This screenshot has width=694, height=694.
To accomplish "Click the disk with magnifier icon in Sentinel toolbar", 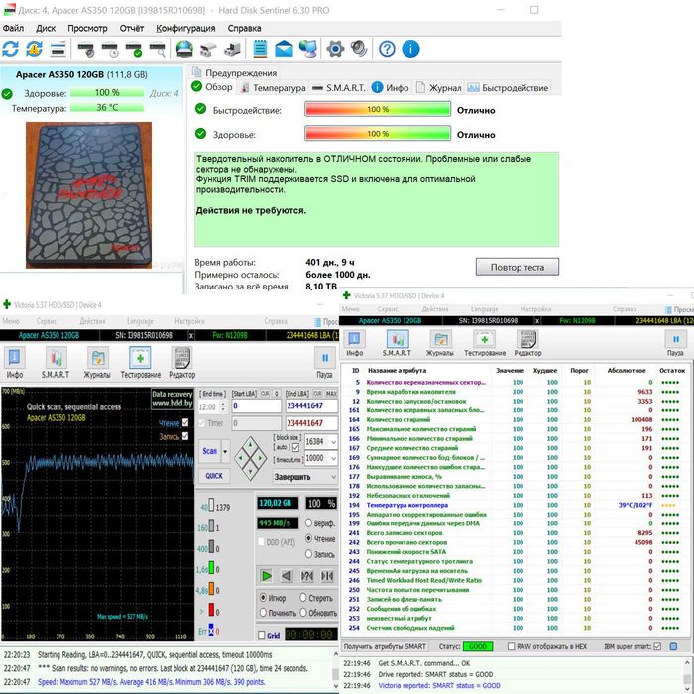I will pyautogui.click(x=157, y=50).
